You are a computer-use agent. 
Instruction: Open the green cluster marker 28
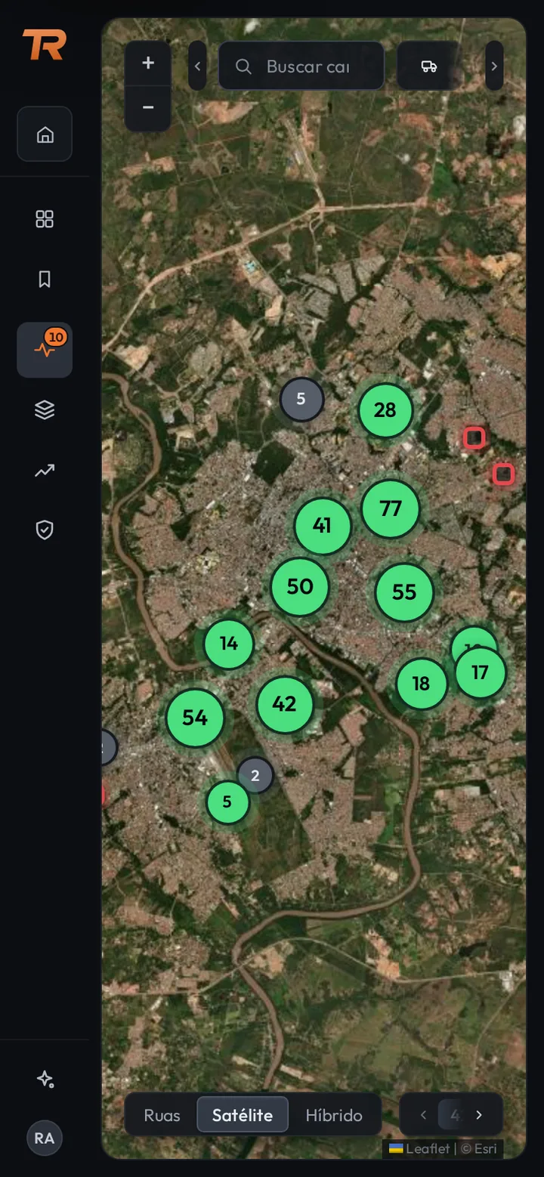(x=385, y=410)
